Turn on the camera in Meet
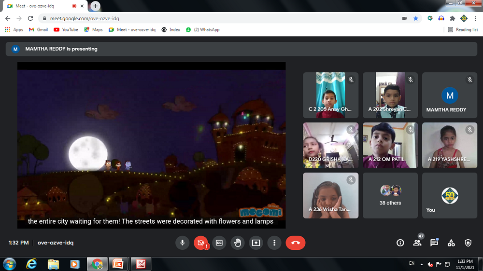Screen dimensions: 483x271 tap(200, 243)
